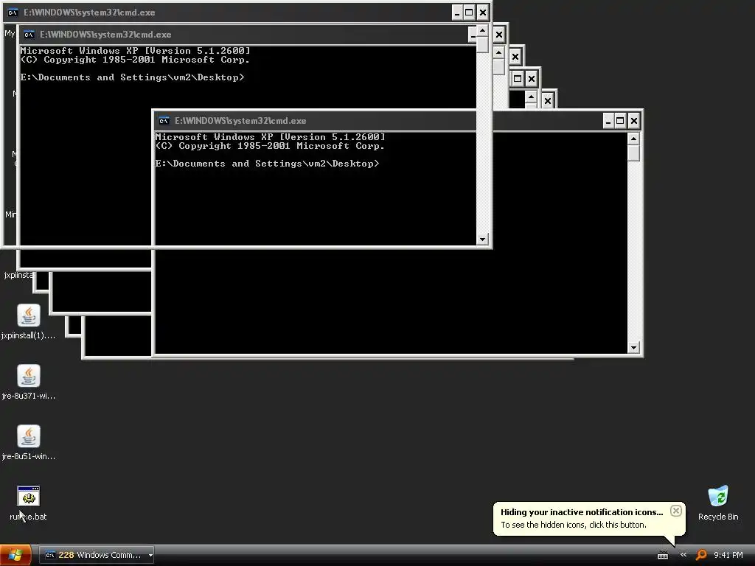
Task: Close the frontmost cmd window
Action: [x=633, y=121]
